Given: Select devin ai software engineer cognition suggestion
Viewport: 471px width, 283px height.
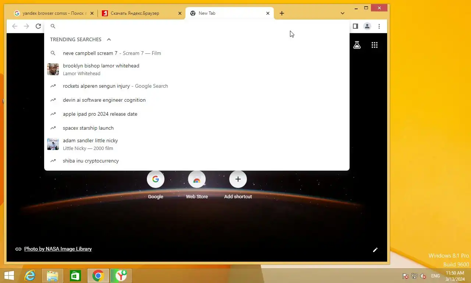Looking at the screenshot, I should (x=197, y=100).
